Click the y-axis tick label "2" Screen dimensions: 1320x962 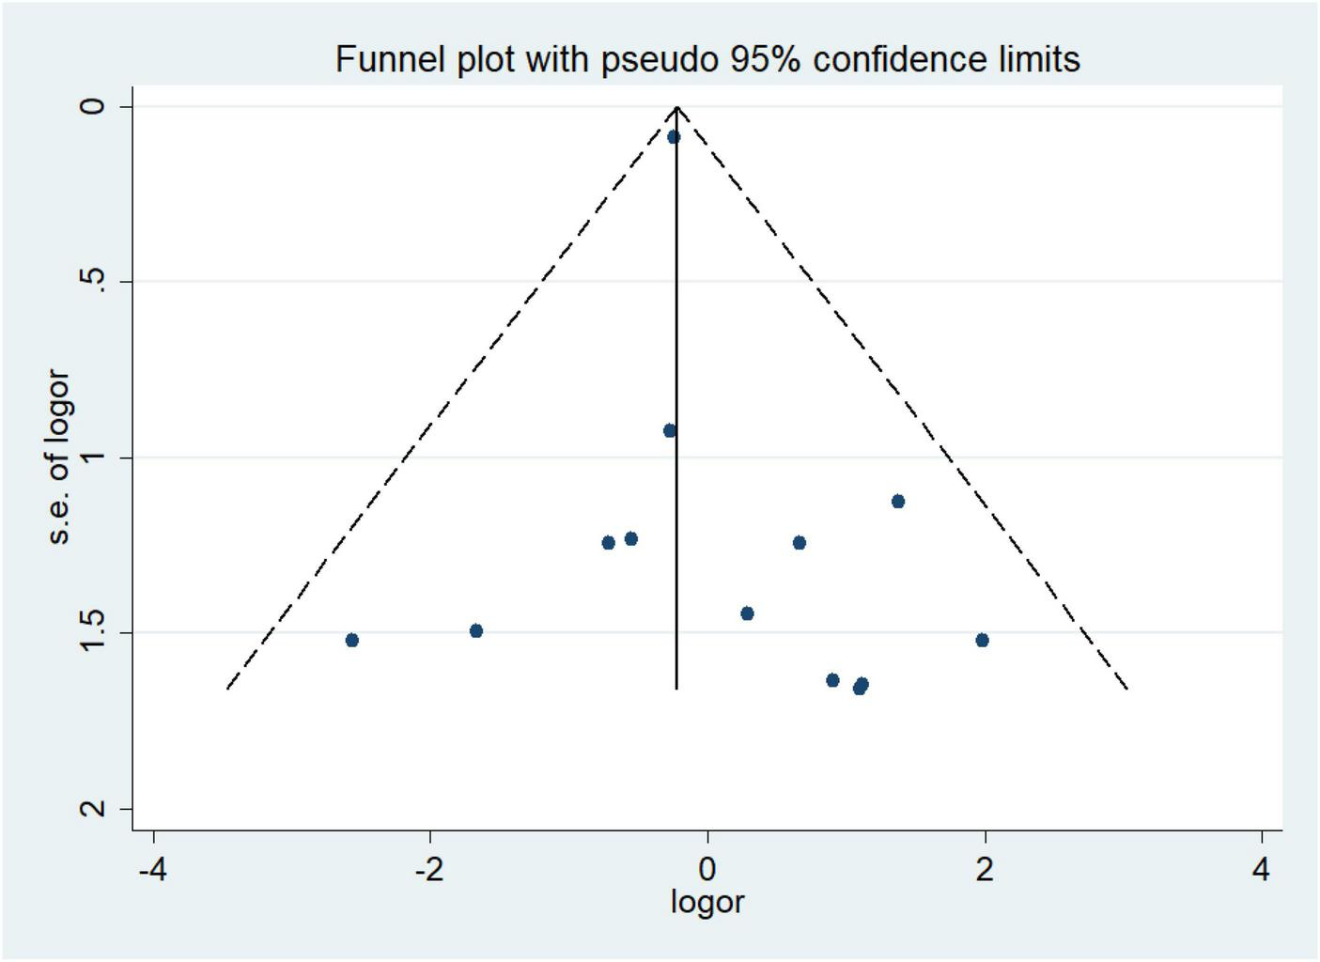[92, 808]
